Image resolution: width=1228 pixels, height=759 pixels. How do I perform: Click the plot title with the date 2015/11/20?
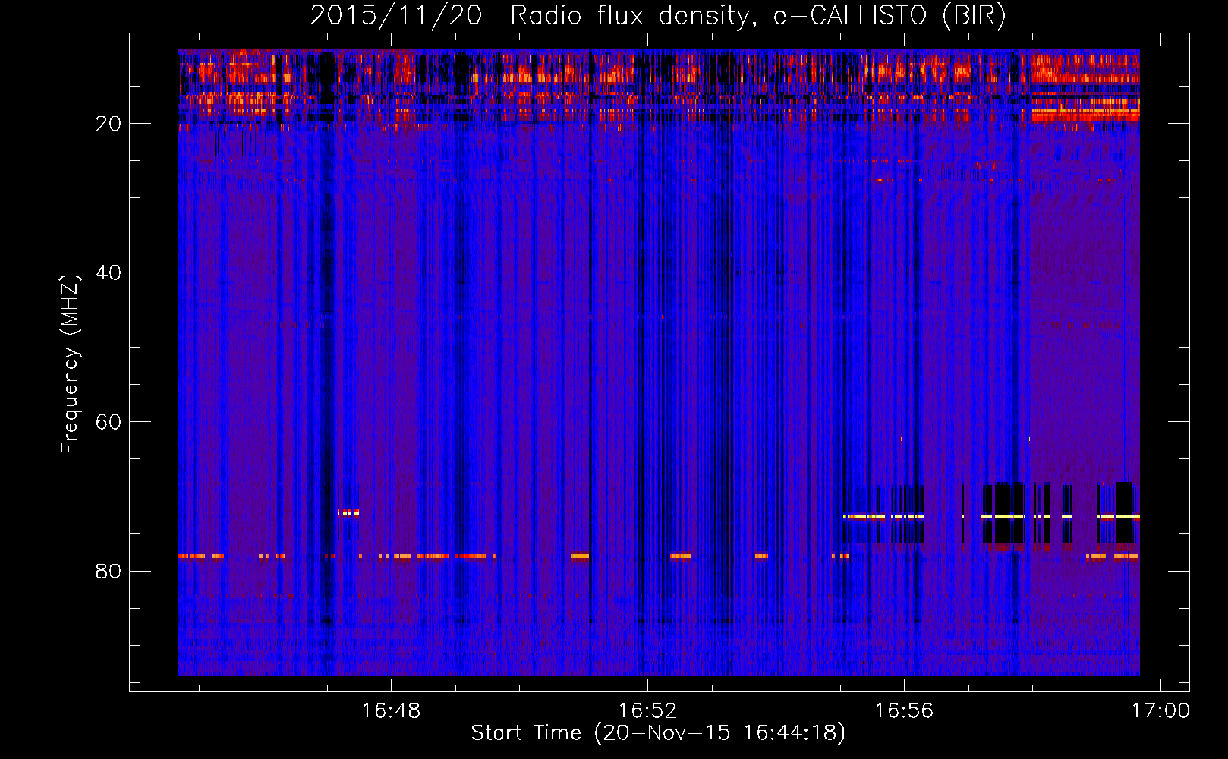[658, 16]
